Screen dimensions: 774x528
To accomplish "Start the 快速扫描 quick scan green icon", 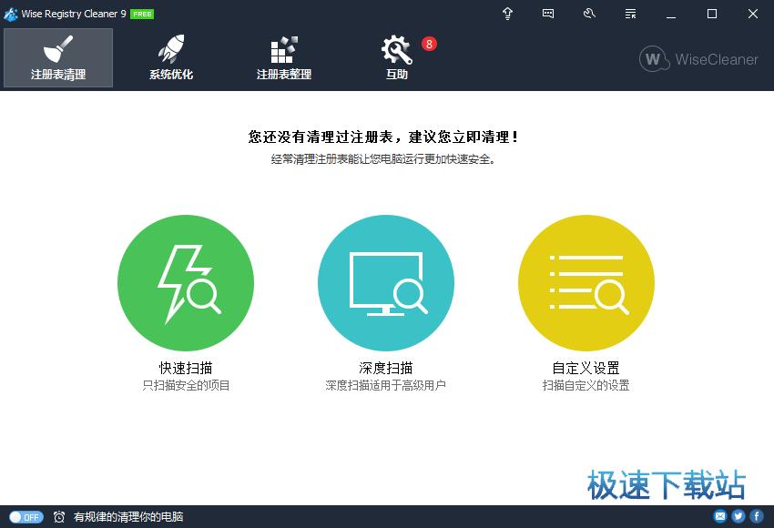I will pos(186,283).
